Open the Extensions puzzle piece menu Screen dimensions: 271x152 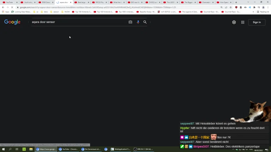(254, 7)
